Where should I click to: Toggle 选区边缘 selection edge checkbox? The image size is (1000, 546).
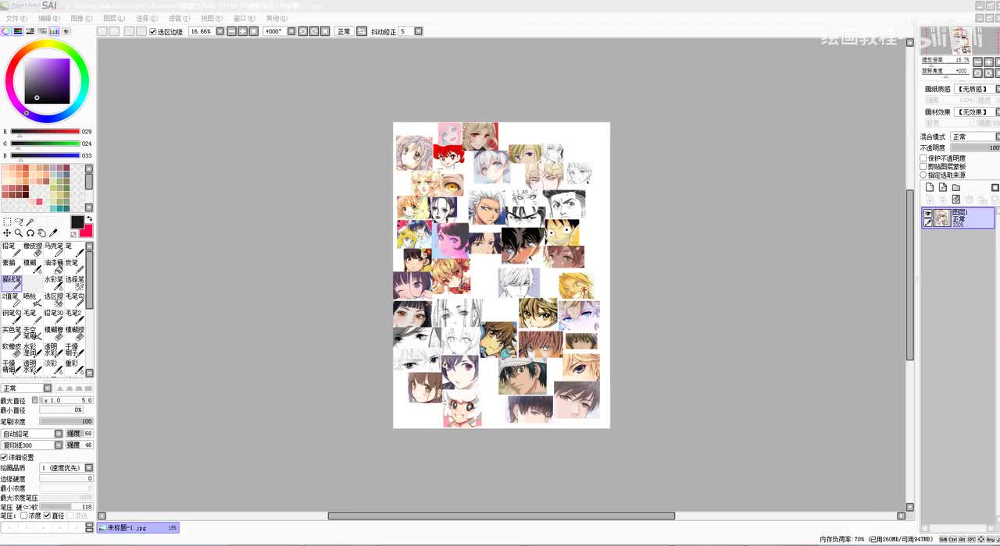(x=153, y=32)
